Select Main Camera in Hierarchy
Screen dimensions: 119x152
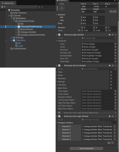click(20, 13)
